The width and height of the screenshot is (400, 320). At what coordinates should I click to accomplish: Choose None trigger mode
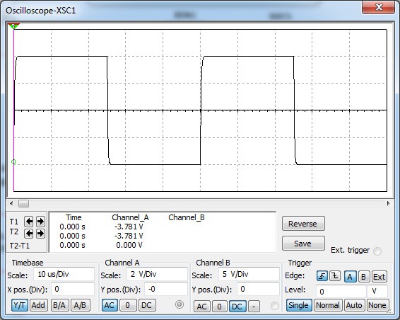coord(377,305)
